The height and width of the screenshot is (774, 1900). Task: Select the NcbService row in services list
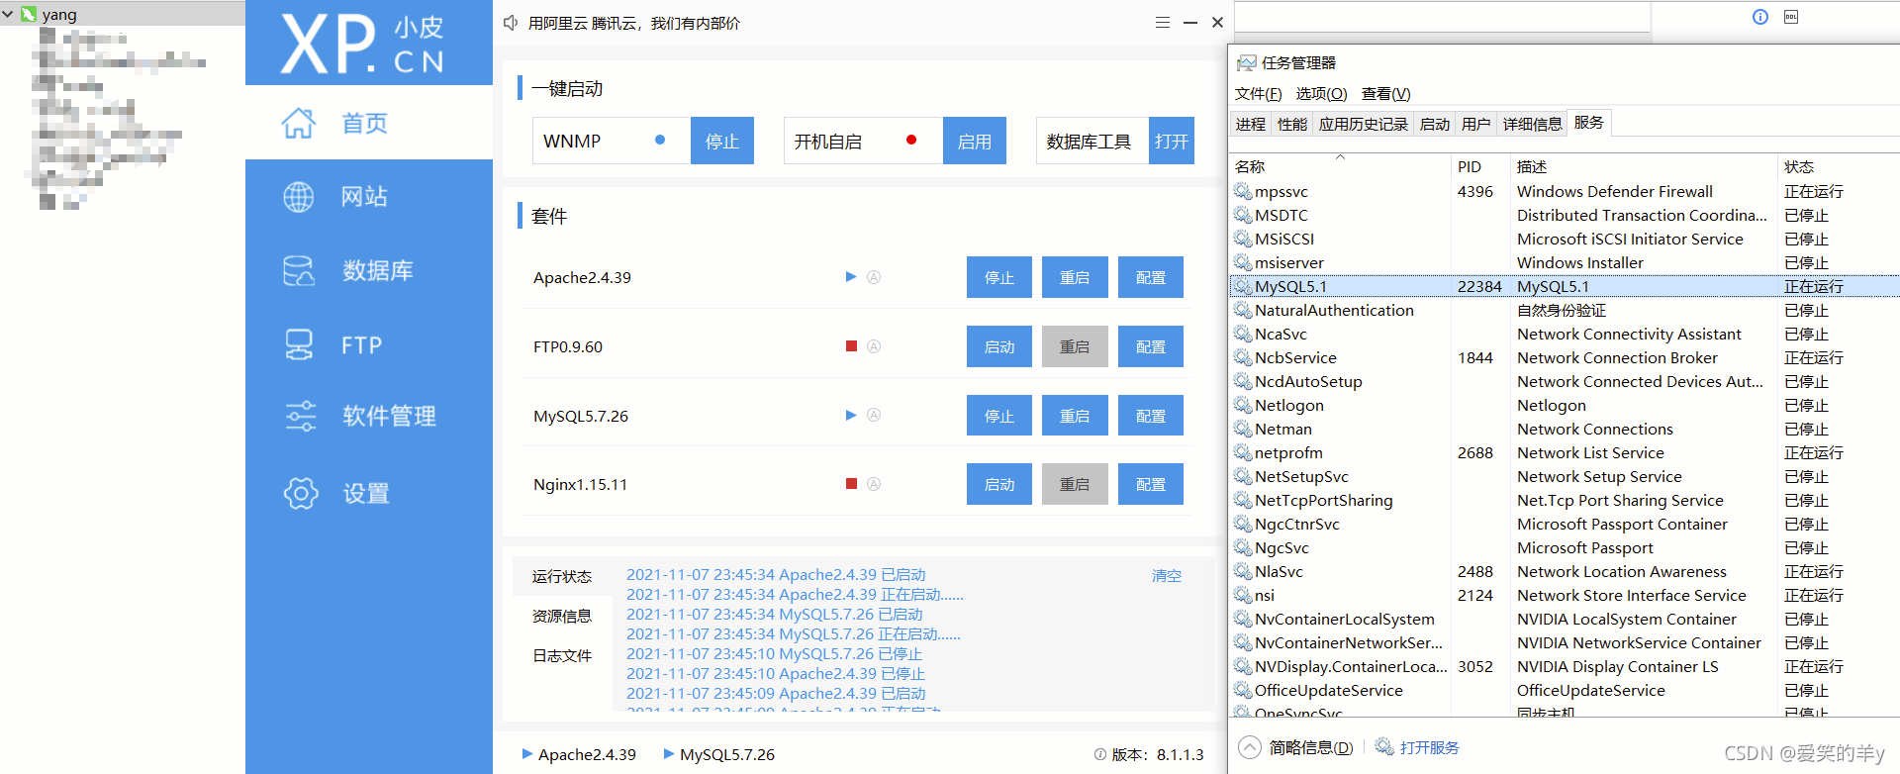pos(1564,357)
